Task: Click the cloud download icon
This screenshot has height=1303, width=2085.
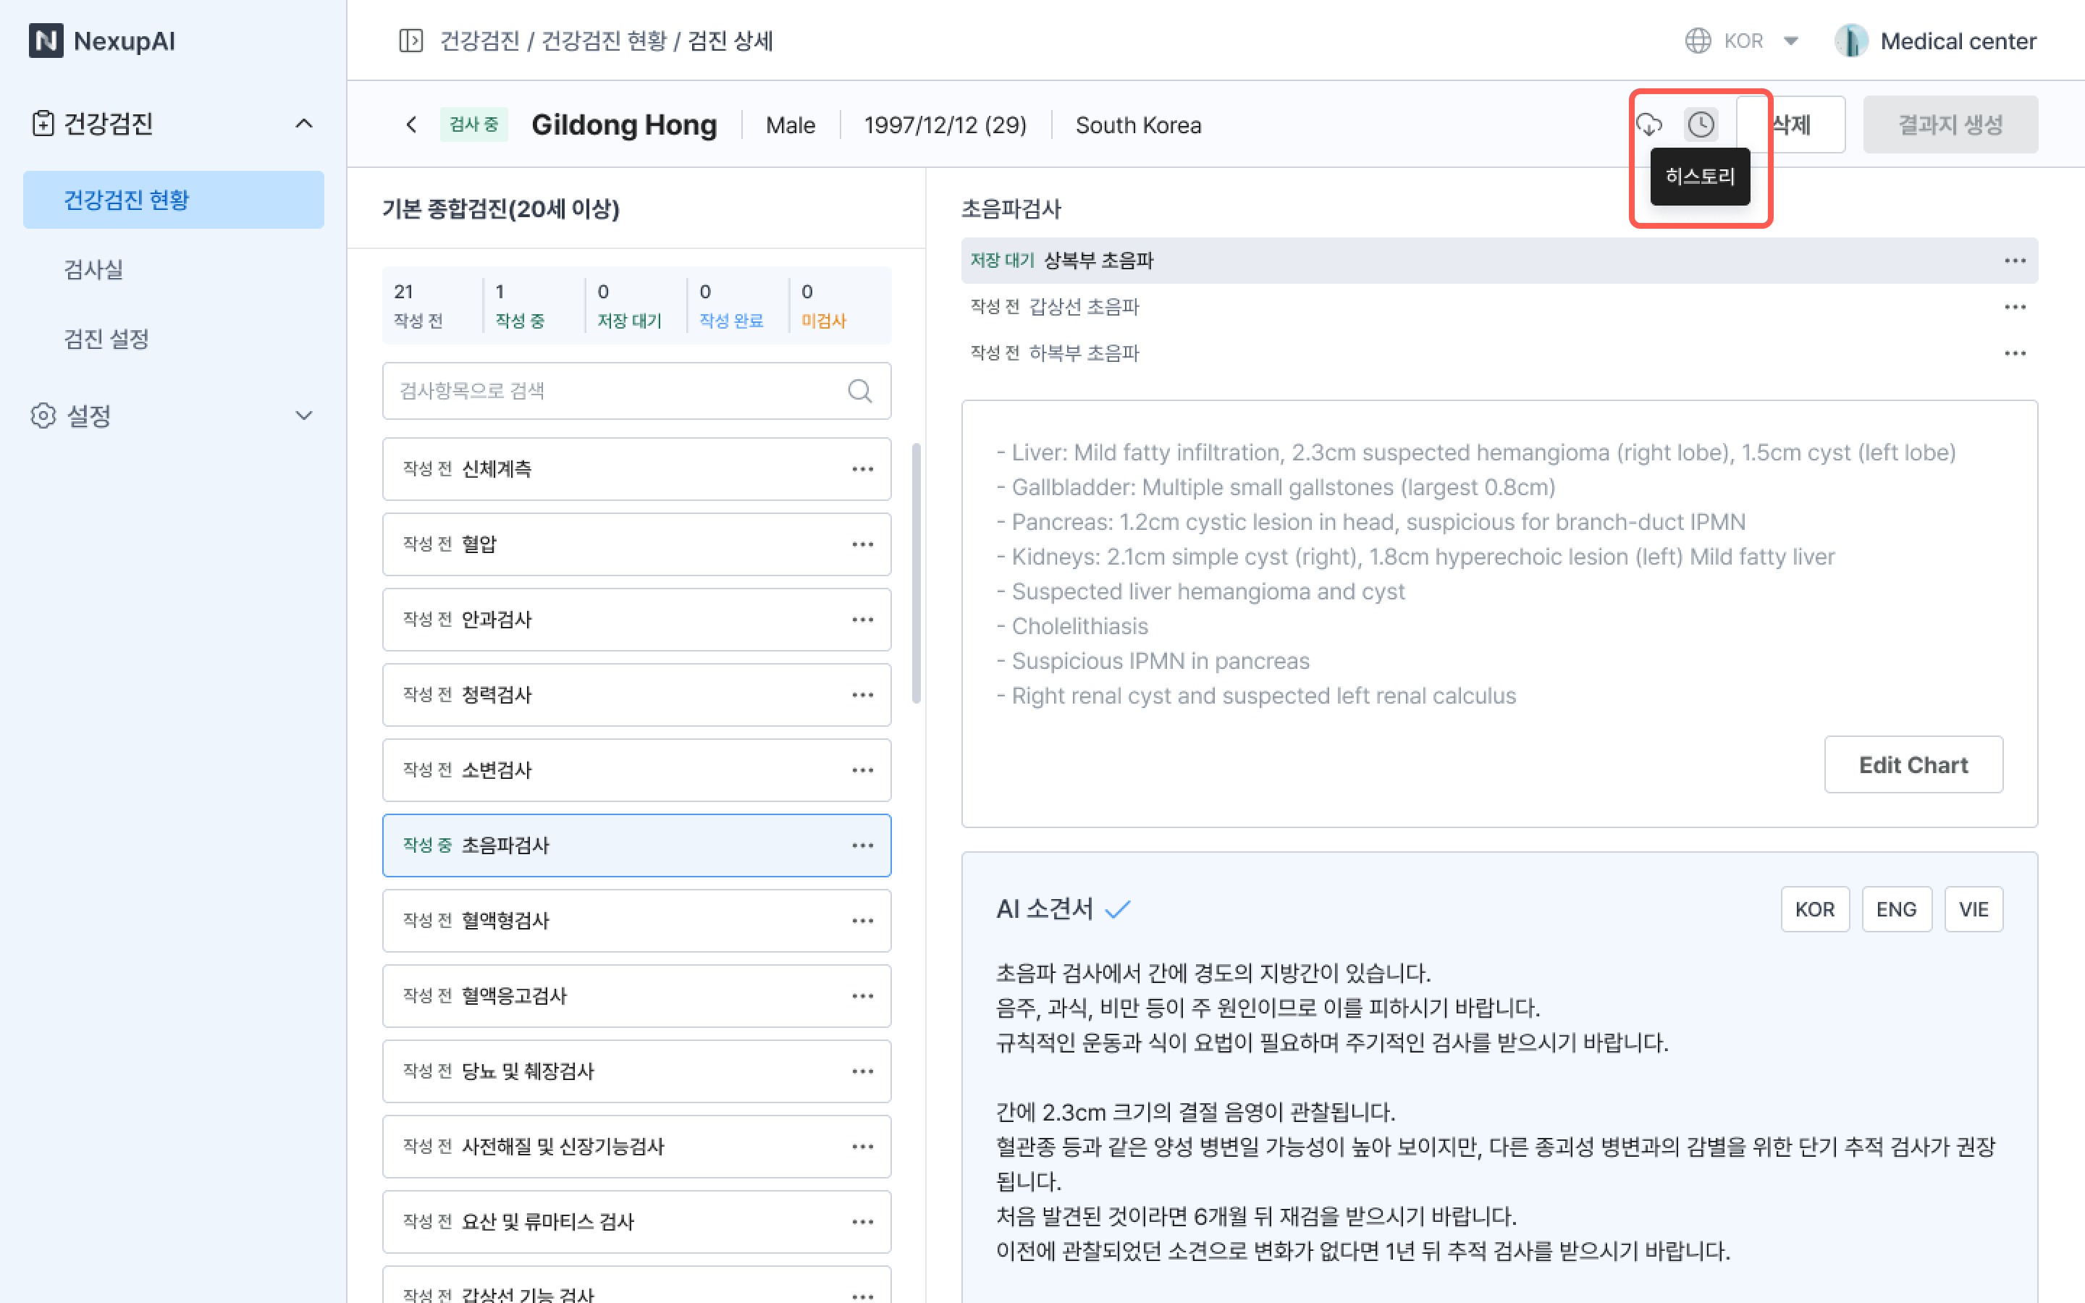Action: click(x=1649, y=124)
